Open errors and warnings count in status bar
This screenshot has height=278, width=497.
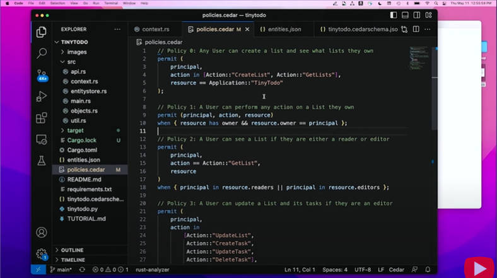click(110, 270)
